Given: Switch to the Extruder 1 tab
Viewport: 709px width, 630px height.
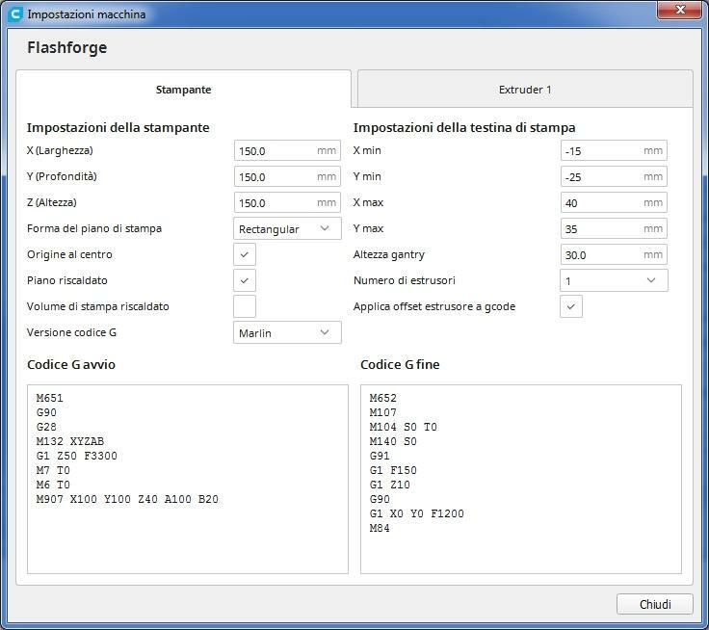Looking at the screenshot, I should 525,90.
